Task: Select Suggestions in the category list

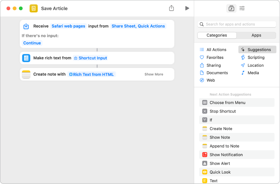Action: pyautogui.click(x=258, y=49)
